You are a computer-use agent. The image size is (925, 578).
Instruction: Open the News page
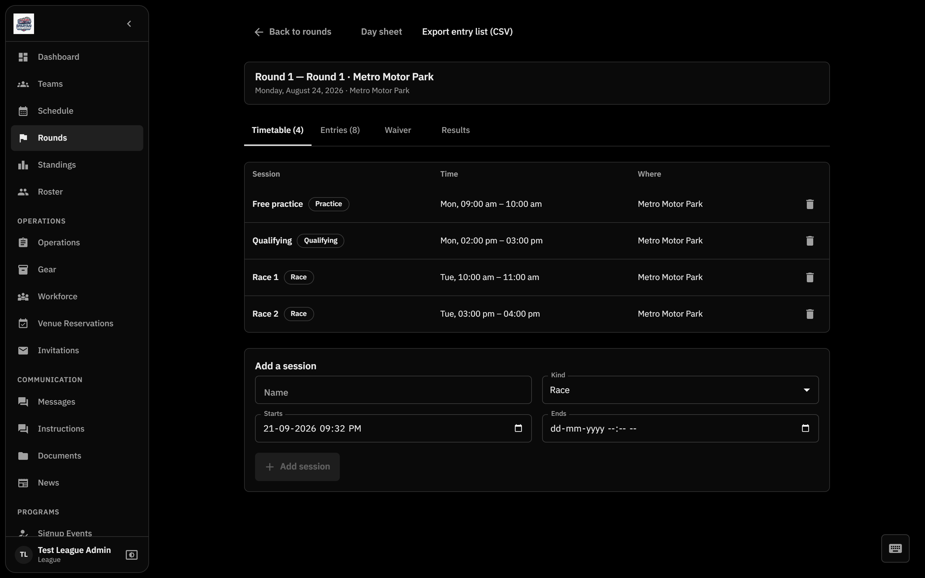tap(77, 482)
